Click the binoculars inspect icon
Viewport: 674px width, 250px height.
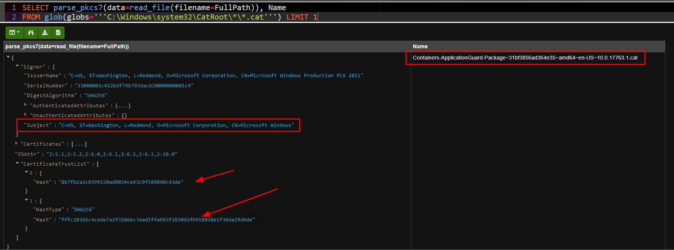coord(31,33)
